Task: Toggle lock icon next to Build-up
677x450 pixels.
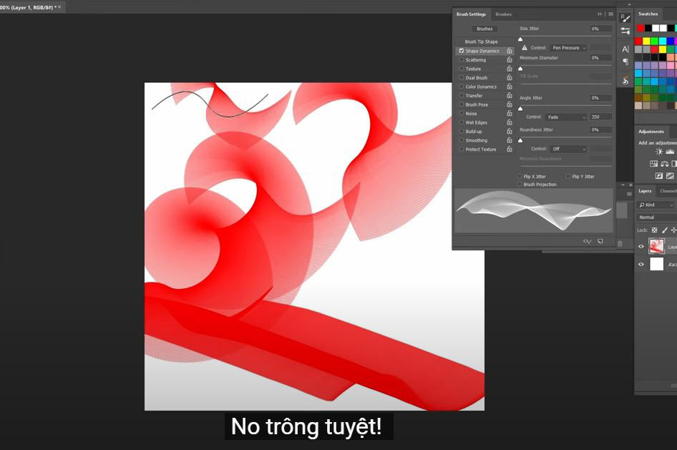Action: click(x=510, y=131)
